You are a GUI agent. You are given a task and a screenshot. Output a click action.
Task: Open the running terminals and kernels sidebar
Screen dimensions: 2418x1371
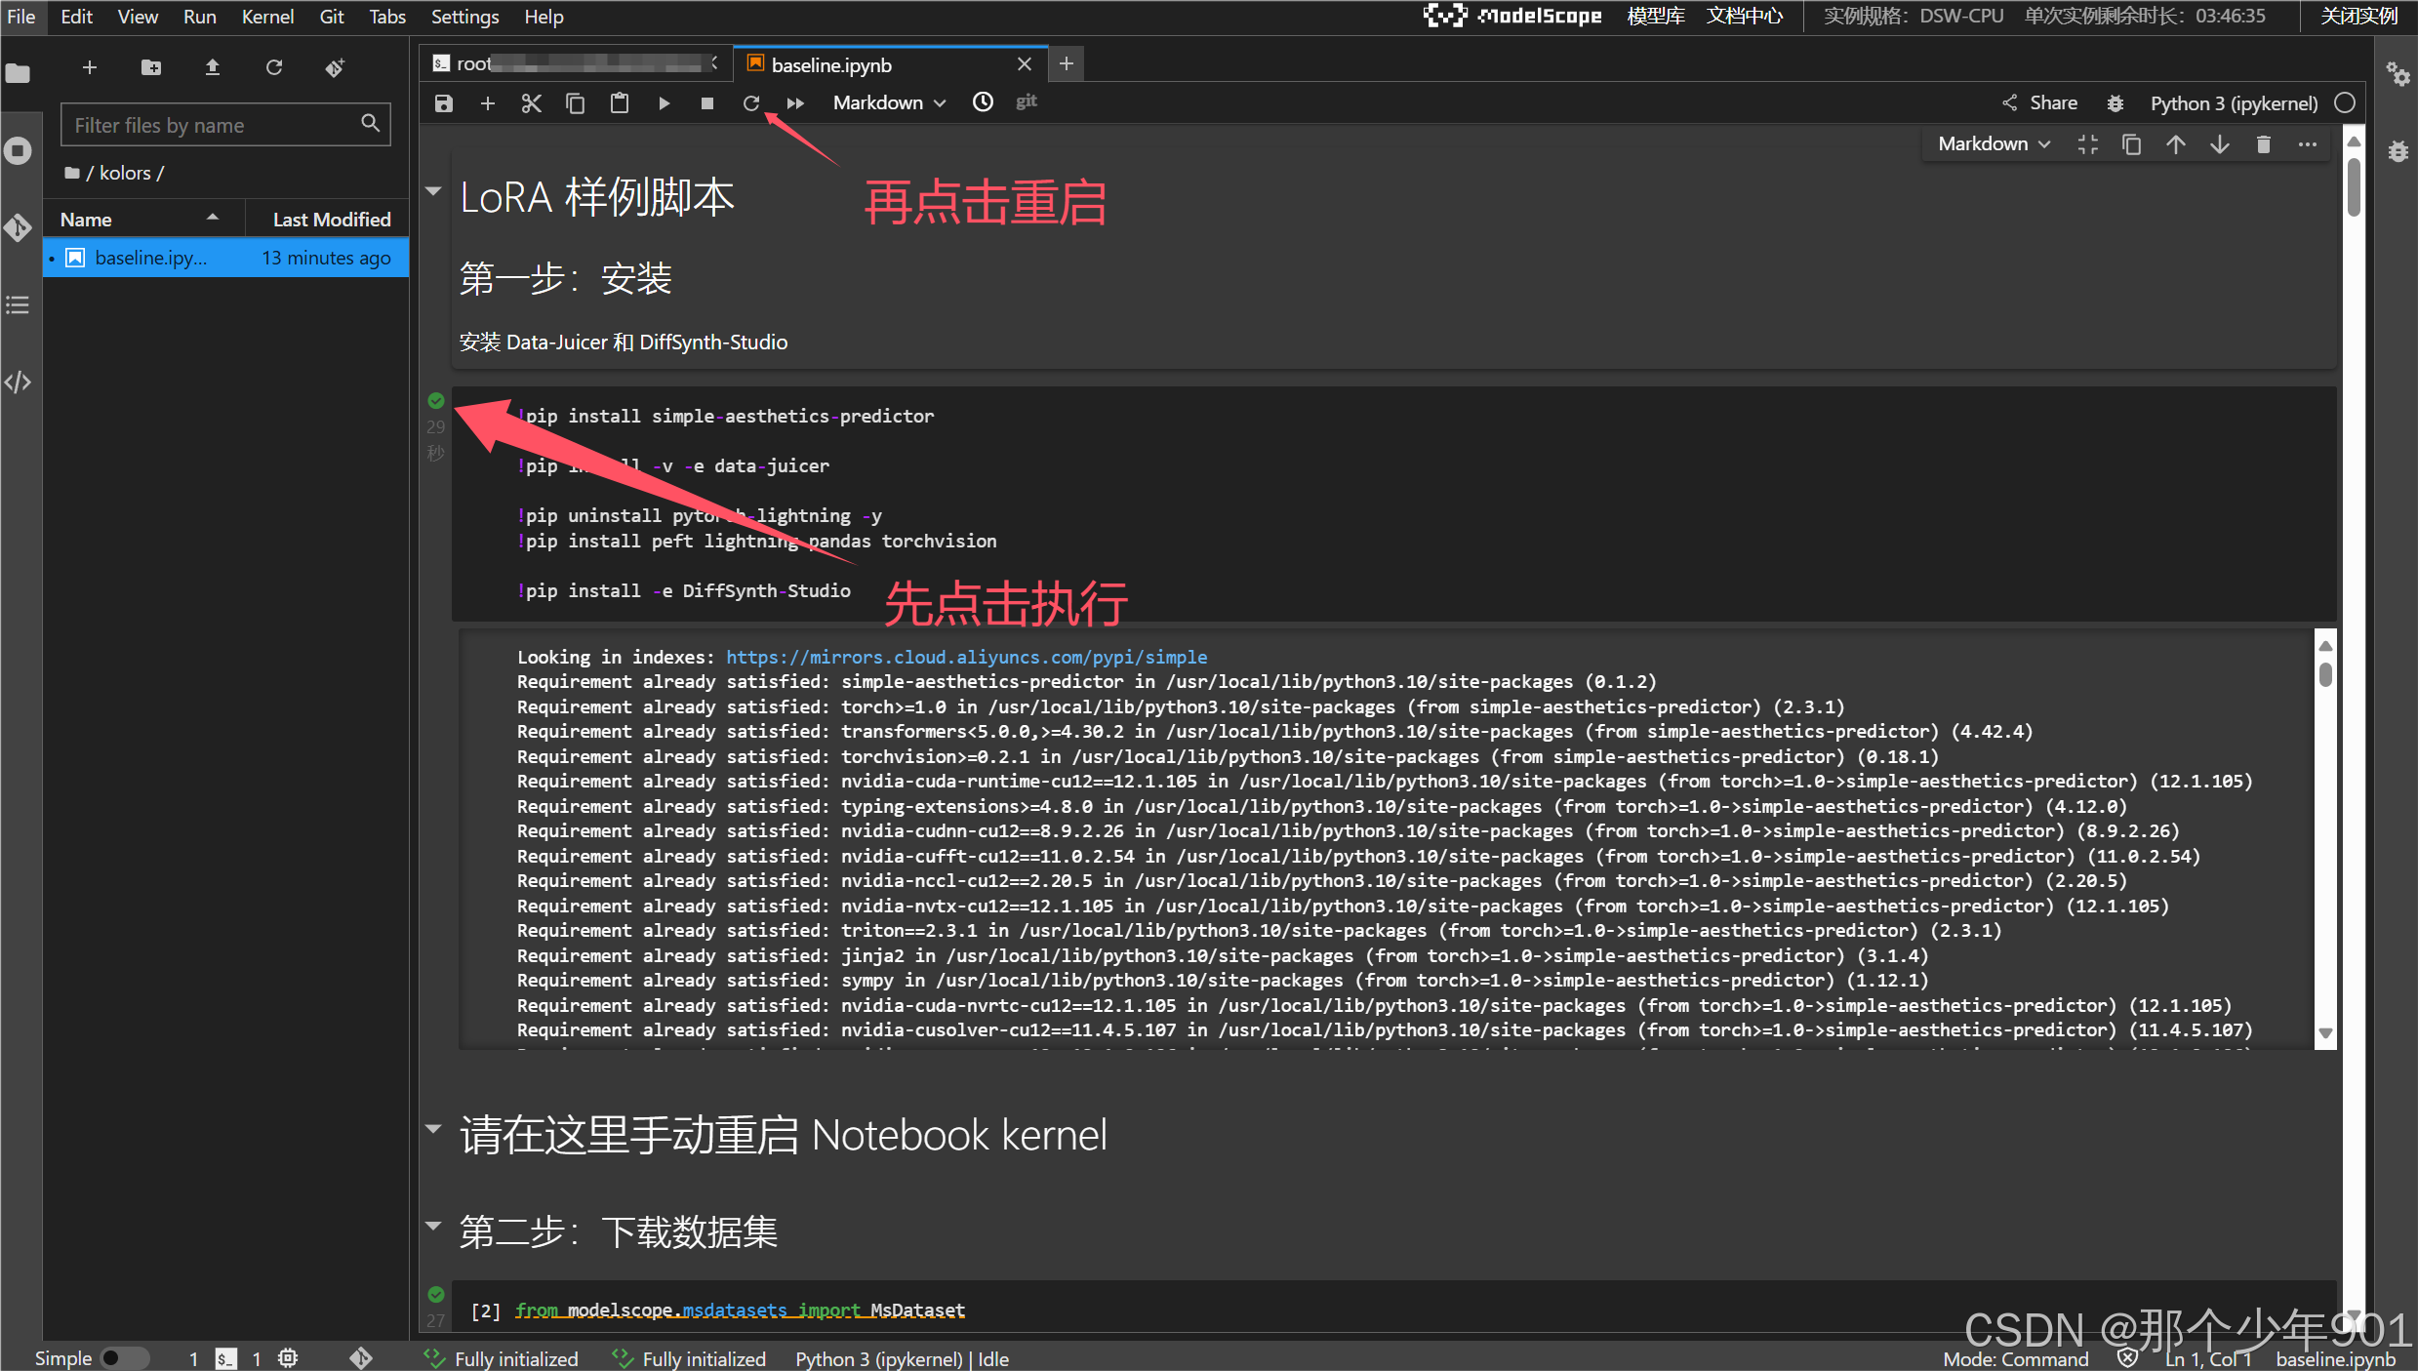coord(18,150)
